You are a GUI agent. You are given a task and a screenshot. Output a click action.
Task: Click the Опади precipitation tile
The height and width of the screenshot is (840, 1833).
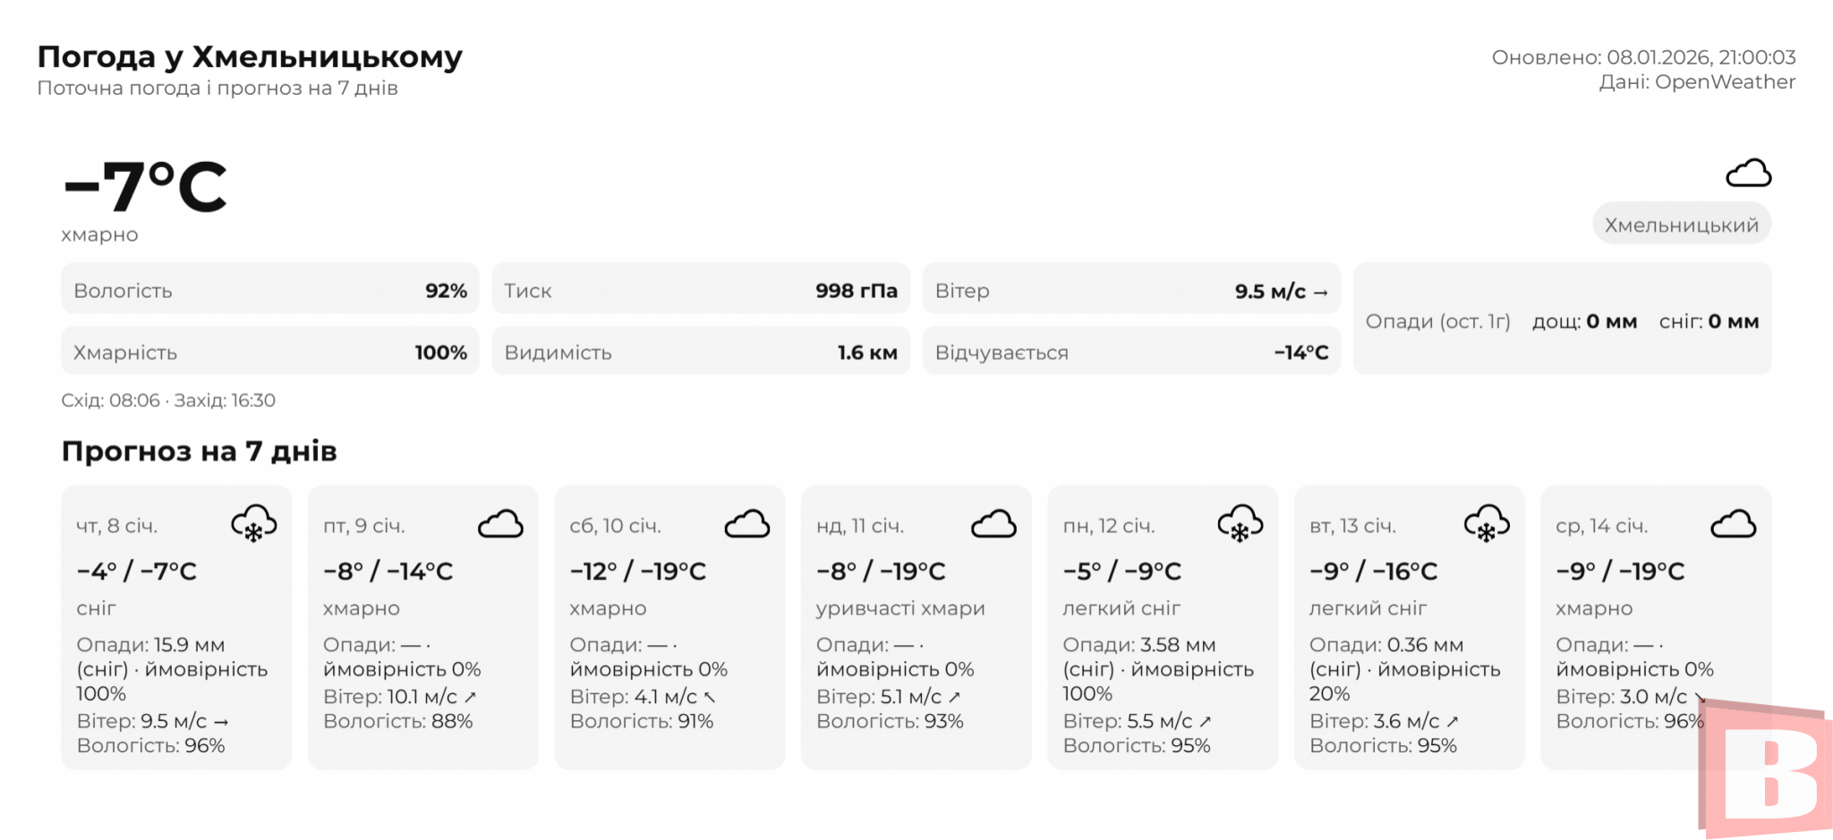coord(1562,321)
